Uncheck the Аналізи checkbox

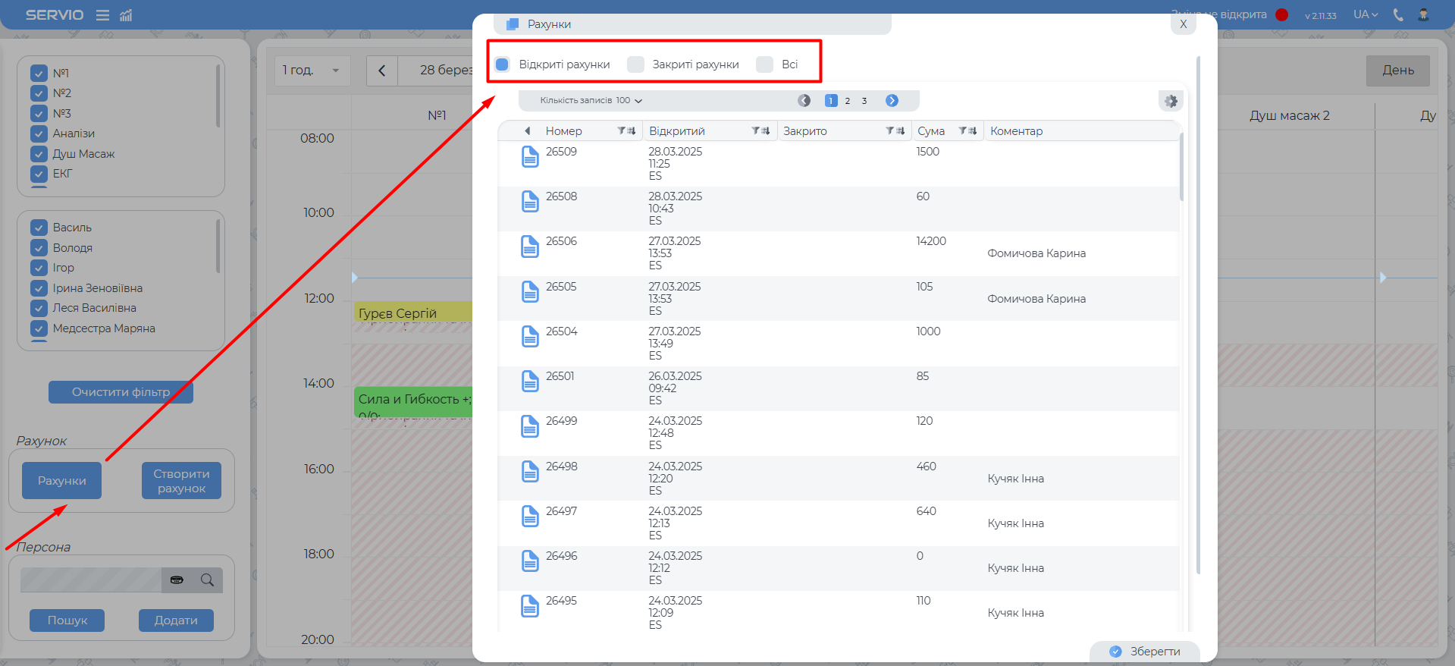[x=39, y=134]
